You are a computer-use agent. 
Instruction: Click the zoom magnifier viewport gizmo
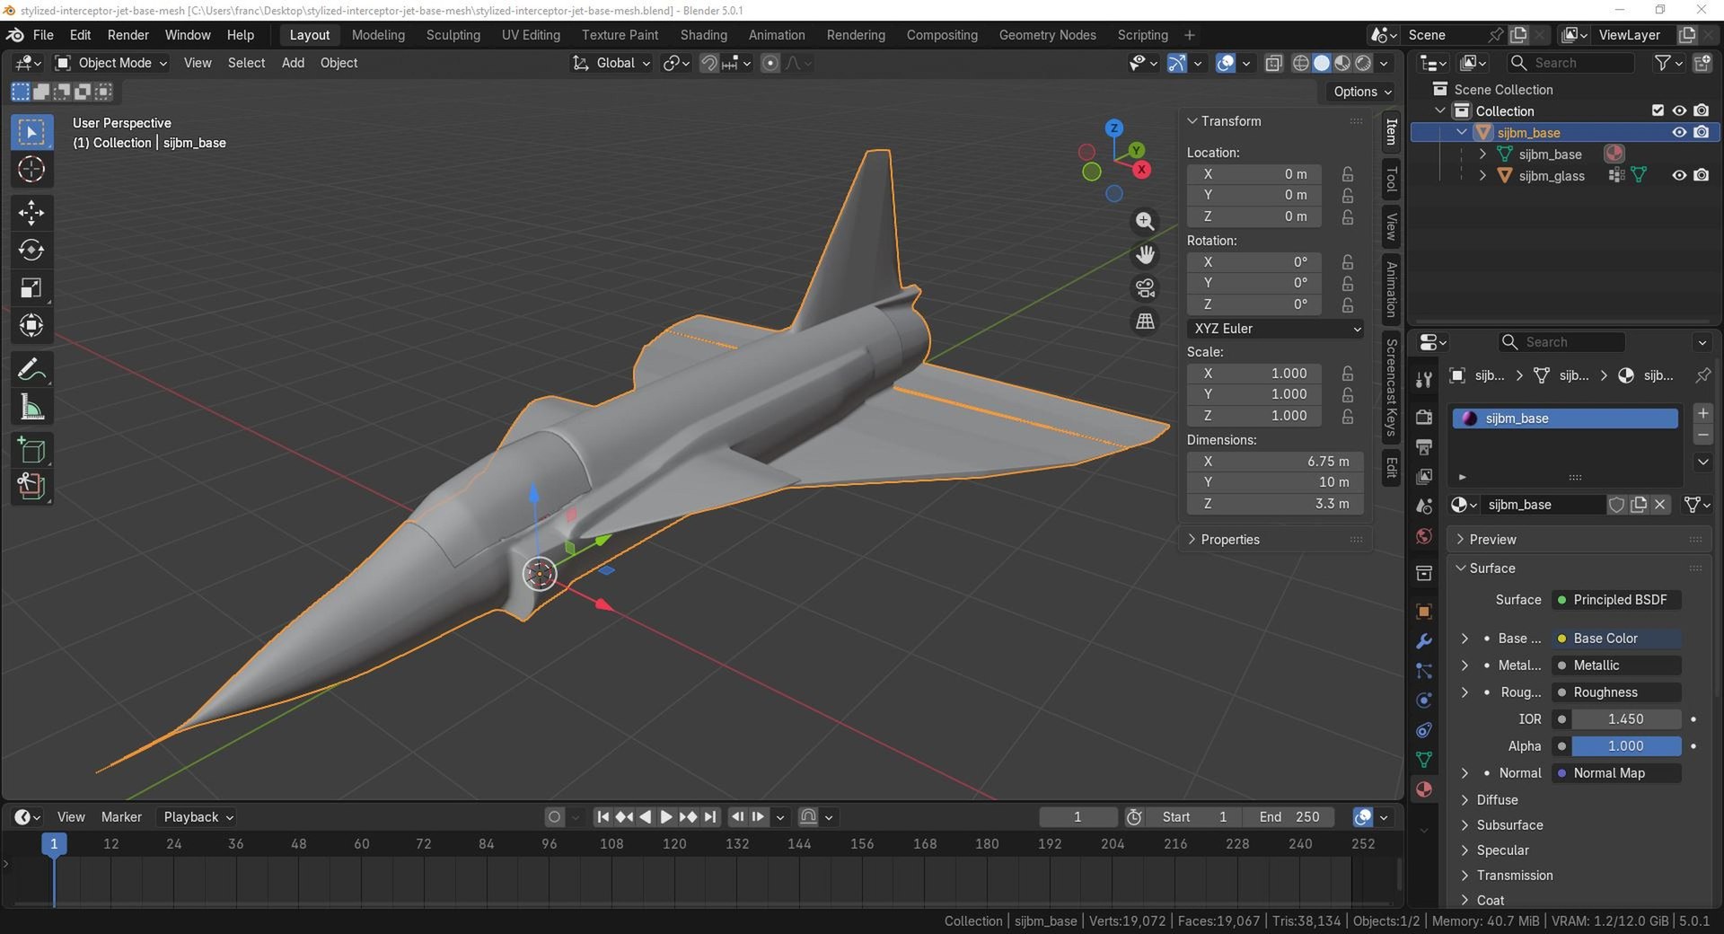[1145, 222]
